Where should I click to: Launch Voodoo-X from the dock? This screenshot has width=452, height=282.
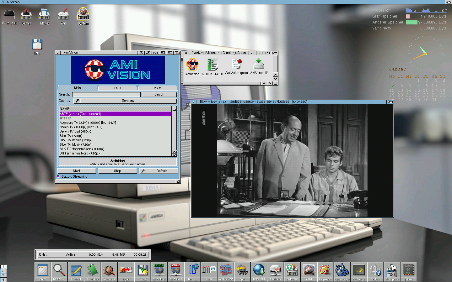point(109,272)
